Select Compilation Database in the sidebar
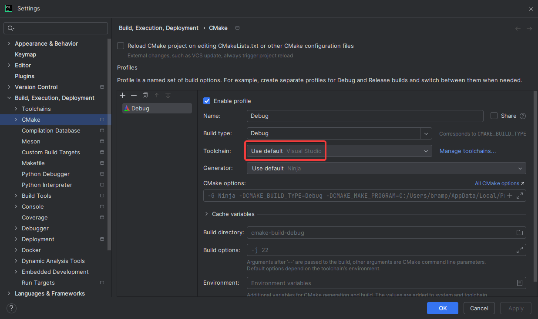The image size is (538, 319). coord(51,130)
